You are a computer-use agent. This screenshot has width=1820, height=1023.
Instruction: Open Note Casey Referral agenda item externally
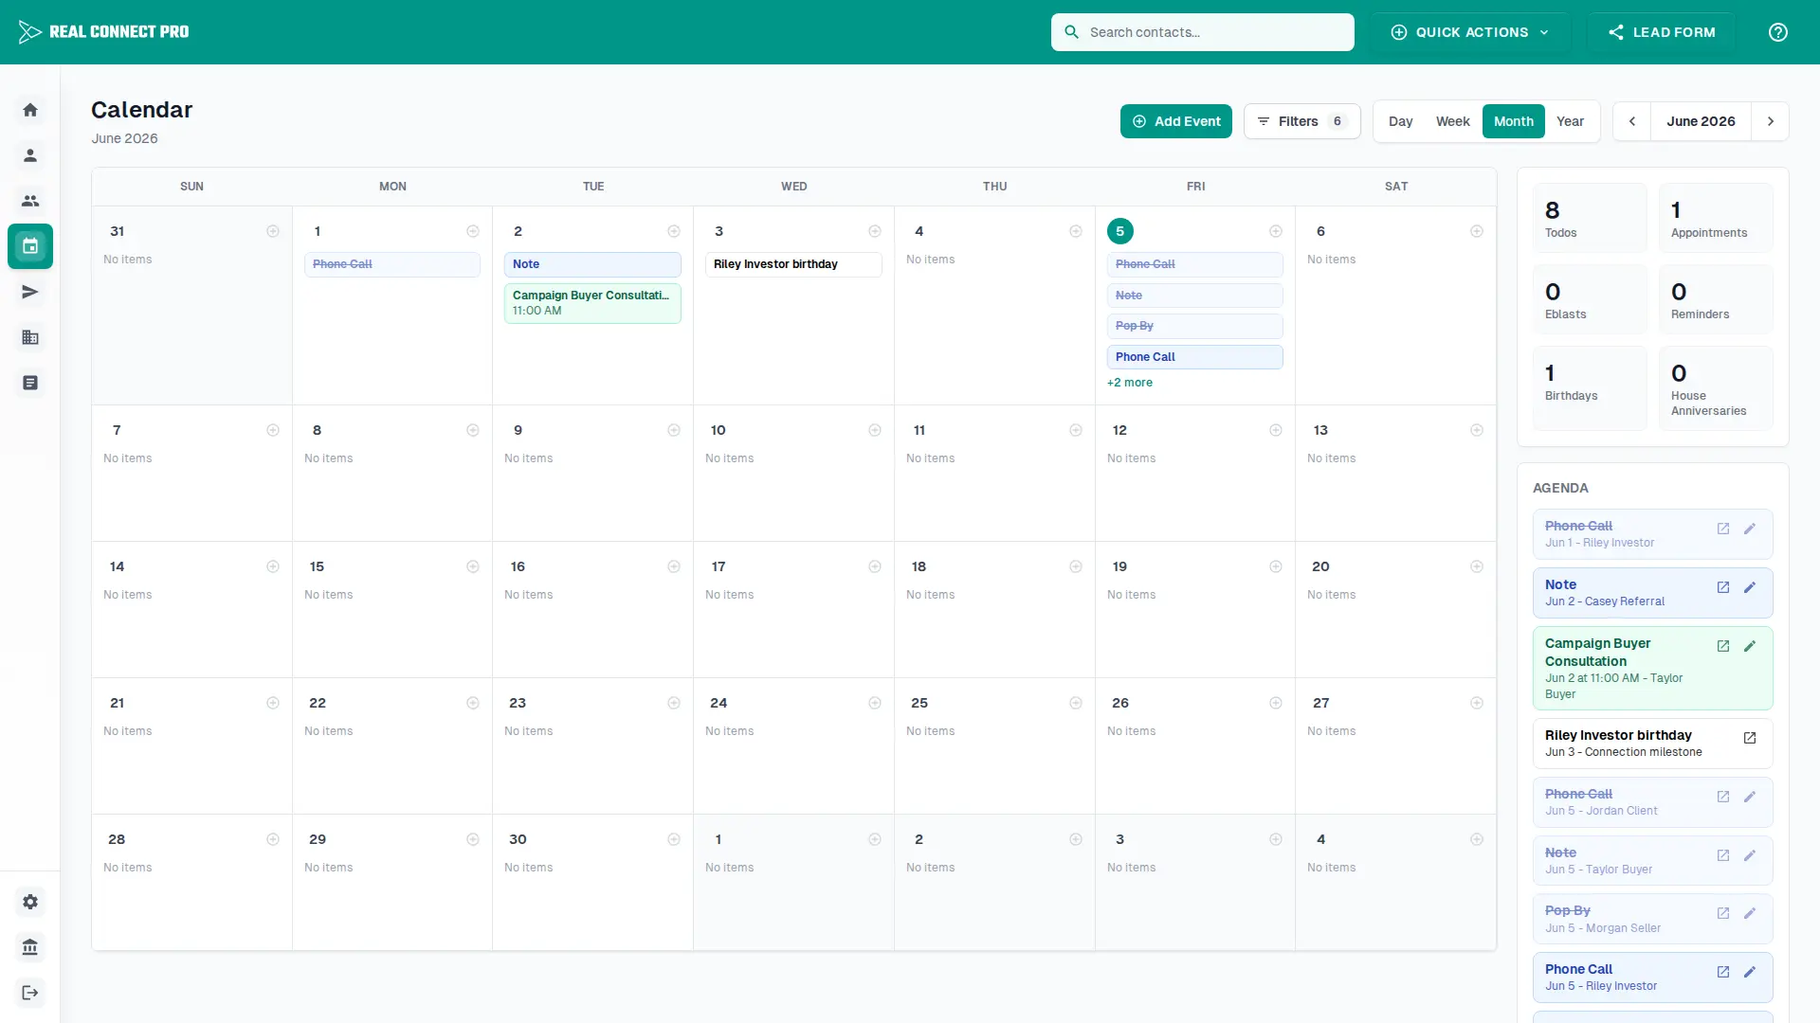(x=1723, y=587)
